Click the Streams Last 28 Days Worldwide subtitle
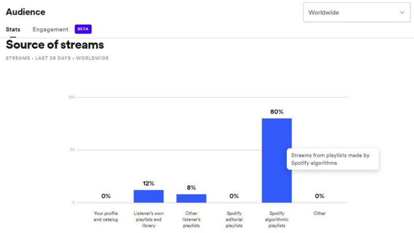The height and width of the screenshot is (233, 414). 57,58
